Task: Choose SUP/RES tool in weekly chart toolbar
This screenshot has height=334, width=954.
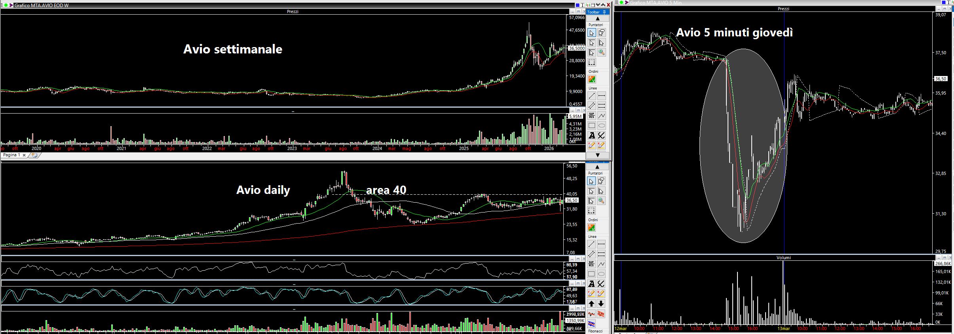Action: point(591,116)
